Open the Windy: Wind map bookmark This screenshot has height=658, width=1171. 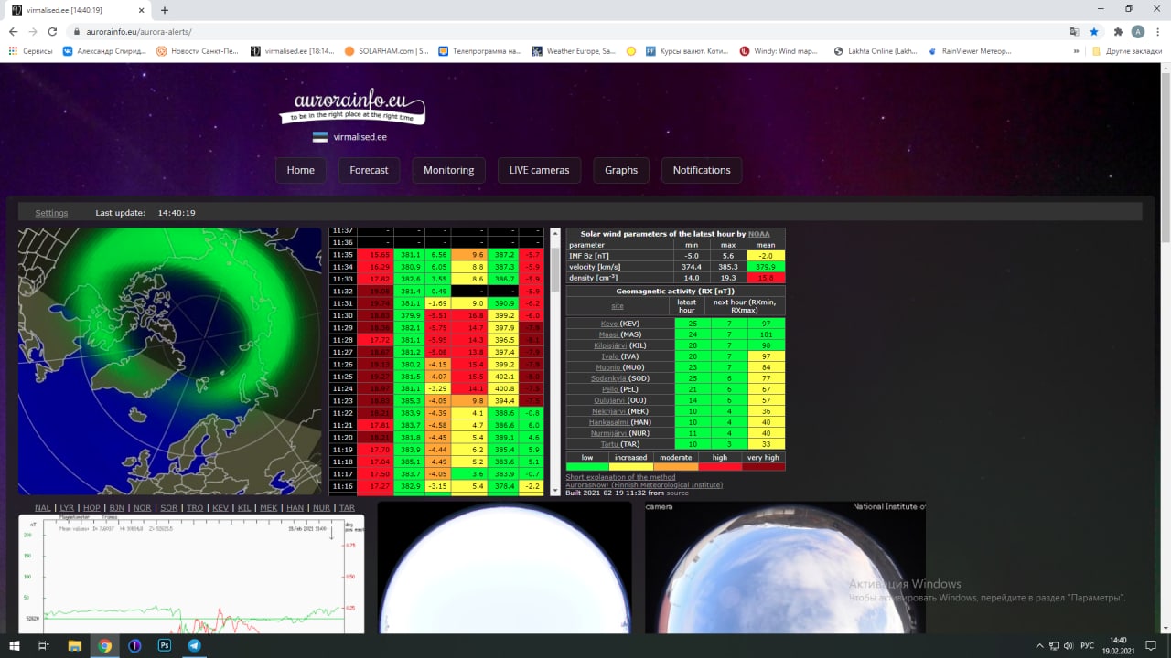(x=780, y=51)
